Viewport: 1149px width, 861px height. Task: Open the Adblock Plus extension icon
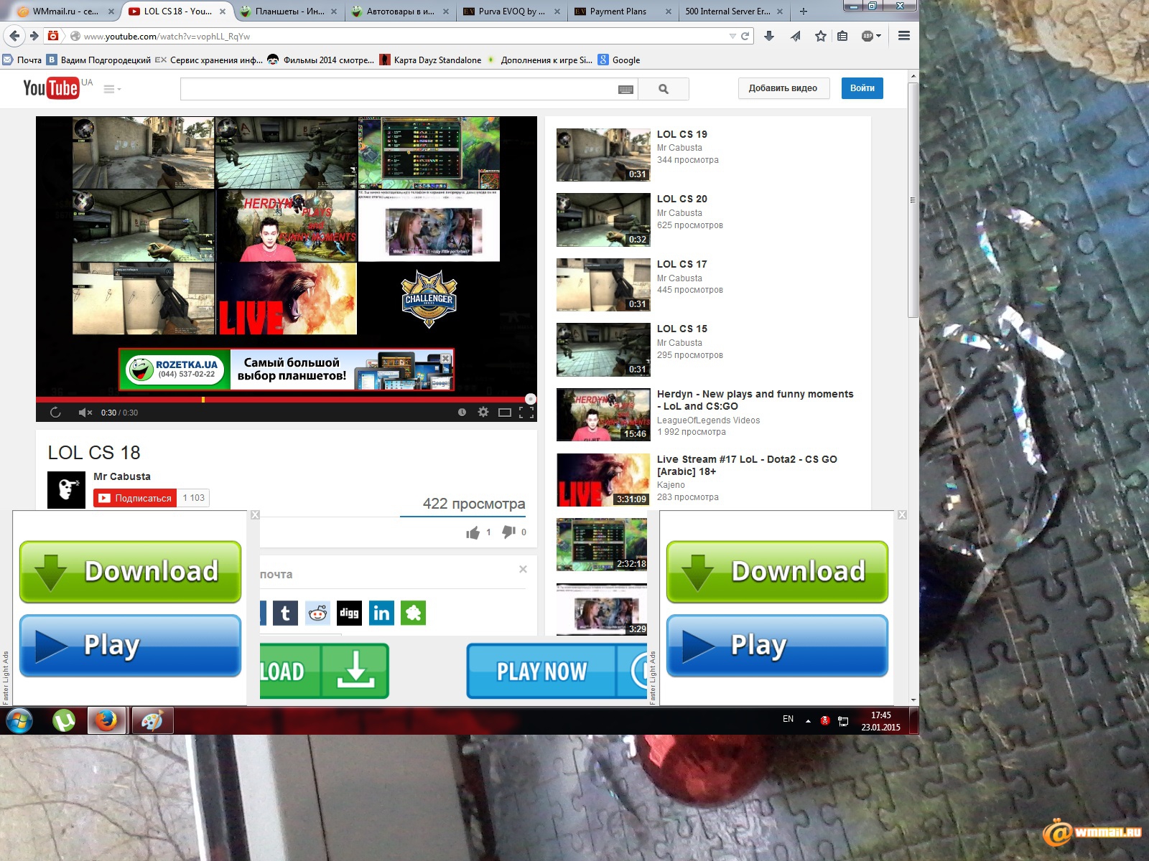tap(867, 36)
